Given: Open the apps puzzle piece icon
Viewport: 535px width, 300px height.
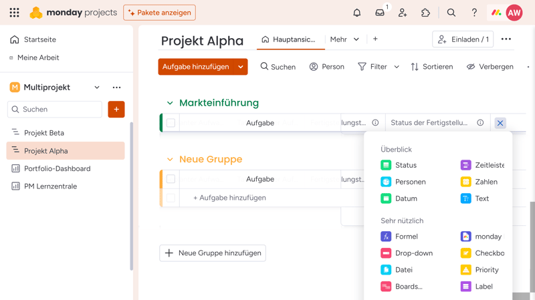Looking at the screenshot, I should (425, 13).
